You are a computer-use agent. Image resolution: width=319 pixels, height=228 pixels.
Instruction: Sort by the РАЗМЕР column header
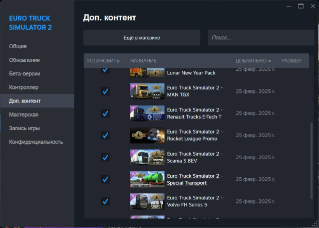pos(291,61)
